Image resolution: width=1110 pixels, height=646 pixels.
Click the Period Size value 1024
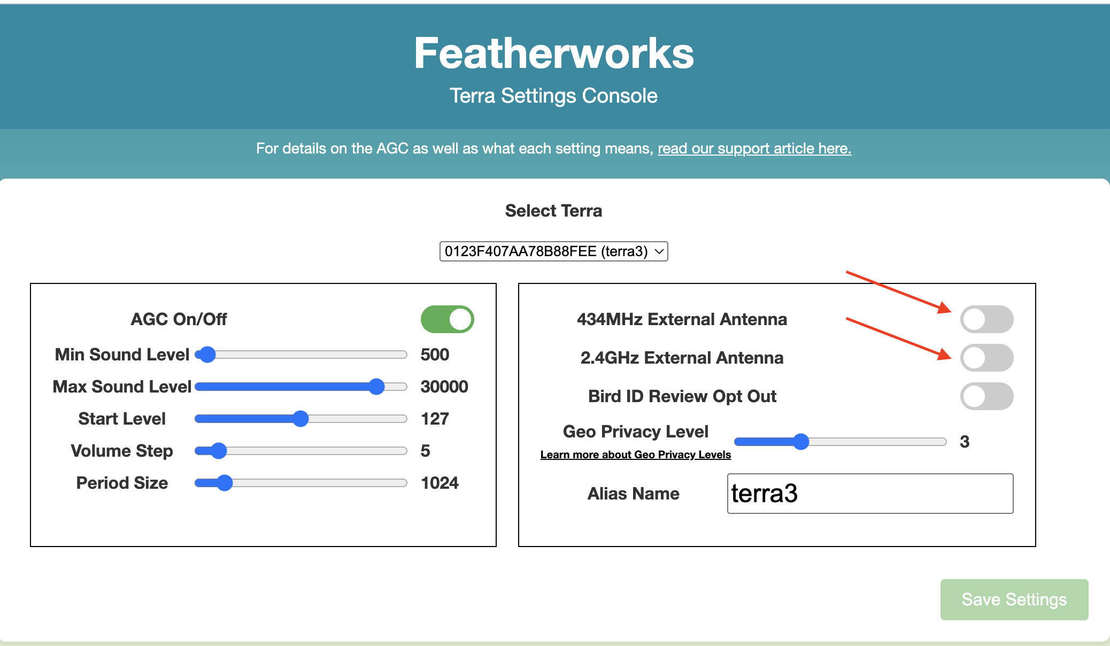tap(440, 483)
